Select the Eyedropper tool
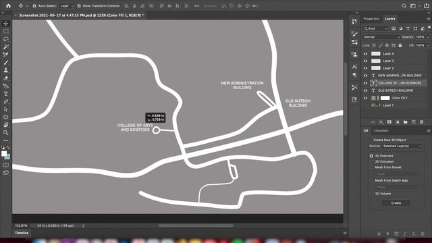The width and height of the screenshot is (432, 243). tap(6, 55)
